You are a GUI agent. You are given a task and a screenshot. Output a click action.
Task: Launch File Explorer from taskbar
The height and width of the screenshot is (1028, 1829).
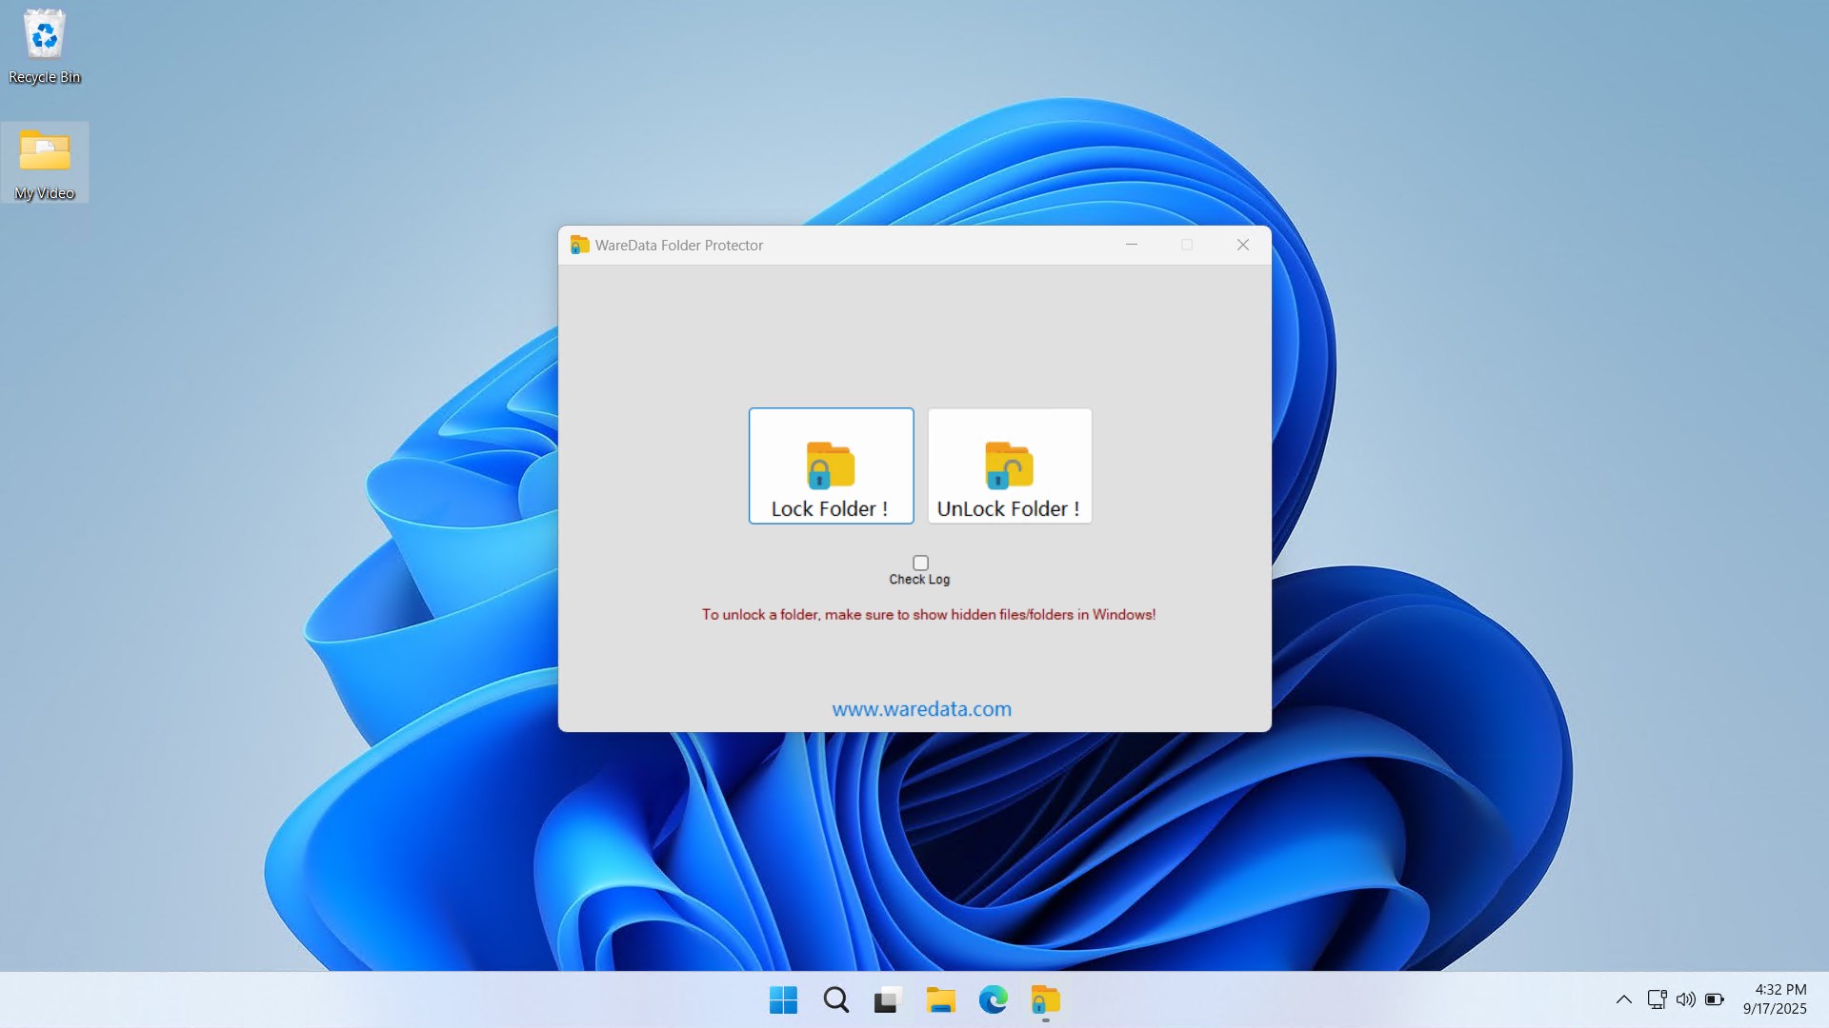(940, 1000)
